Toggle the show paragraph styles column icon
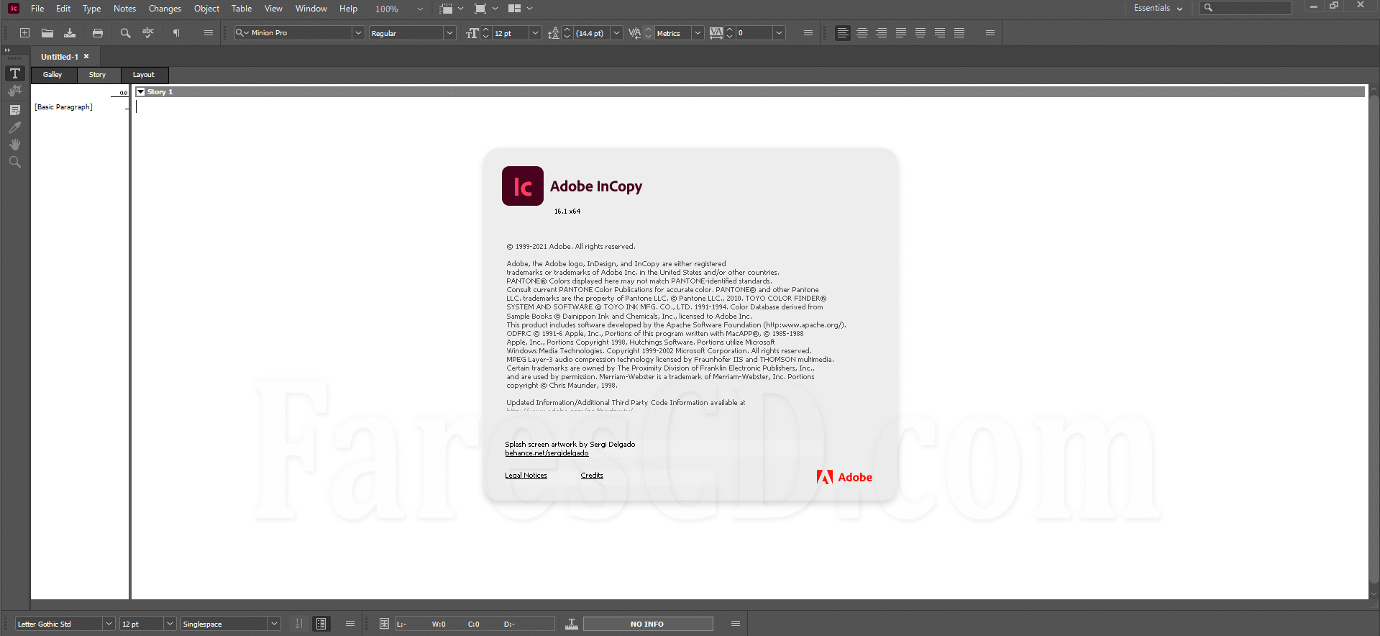Image resolution: width=1380 pixels, height=636 pixels. point(321,624)
